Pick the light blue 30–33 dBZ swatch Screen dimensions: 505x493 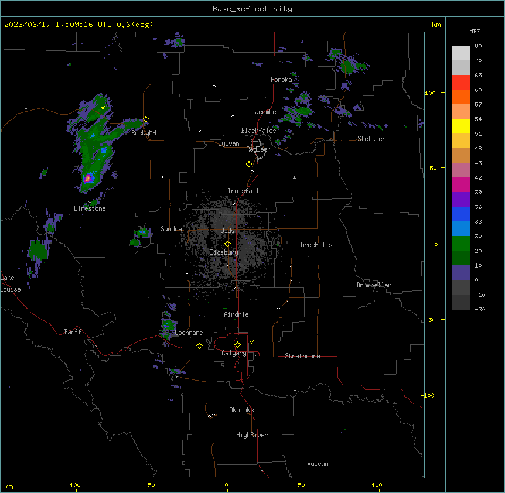460,229
